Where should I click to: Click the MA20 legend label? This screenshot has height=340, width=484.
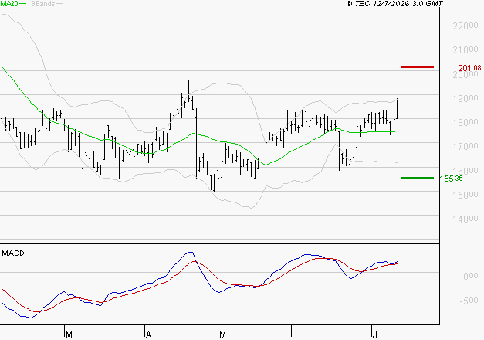pos(9,3)
